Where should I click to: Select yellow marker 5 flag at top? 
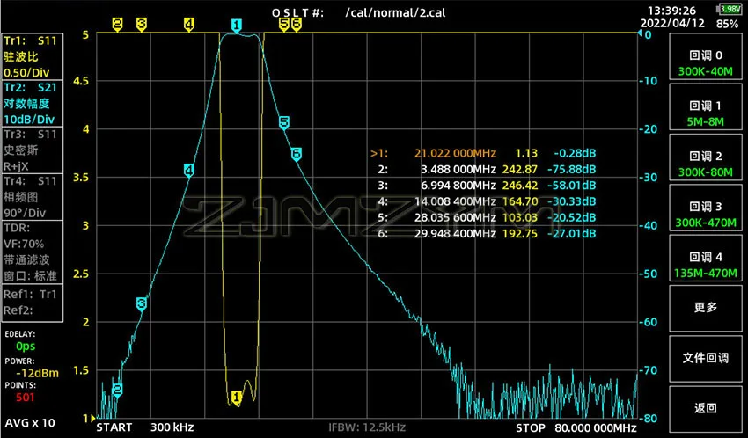[284, 25]
